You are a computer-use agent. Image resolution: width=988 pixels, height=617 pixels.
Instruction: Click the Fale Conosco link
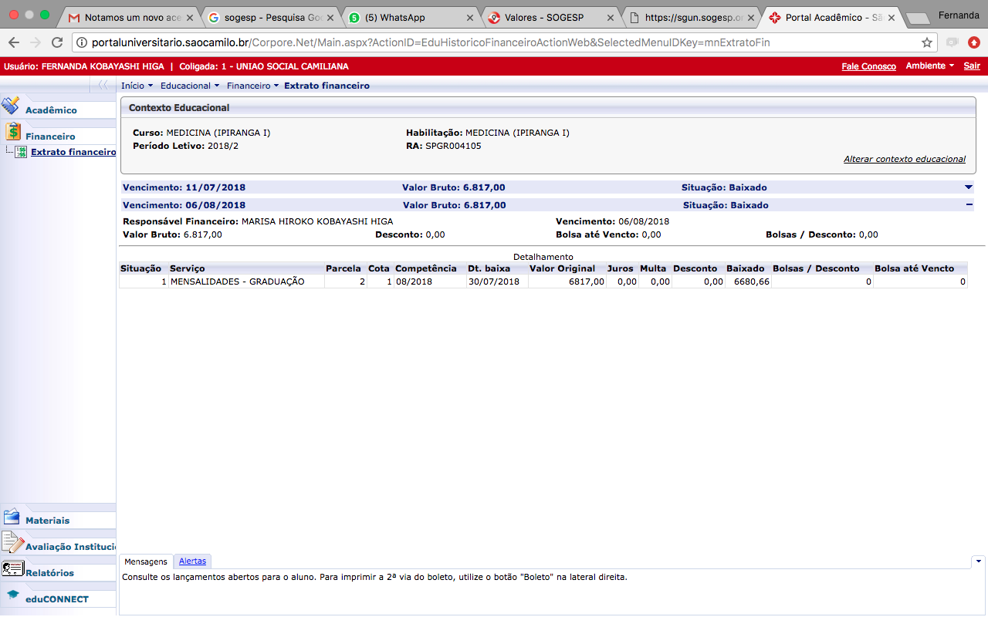[x=868, y=66]
